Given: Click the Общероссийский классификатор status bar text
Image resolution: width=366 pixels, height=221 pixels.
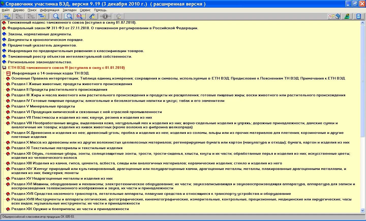Looking at the screenshot, I should click(x=38, y=217).
